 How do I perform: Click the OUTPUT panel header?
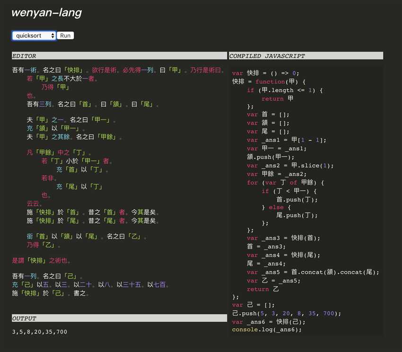pos(119,318)
